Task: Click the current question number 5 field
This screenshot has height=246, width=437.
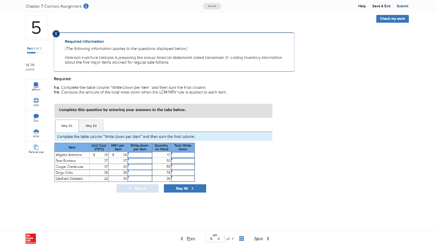Action: (211, 239)
